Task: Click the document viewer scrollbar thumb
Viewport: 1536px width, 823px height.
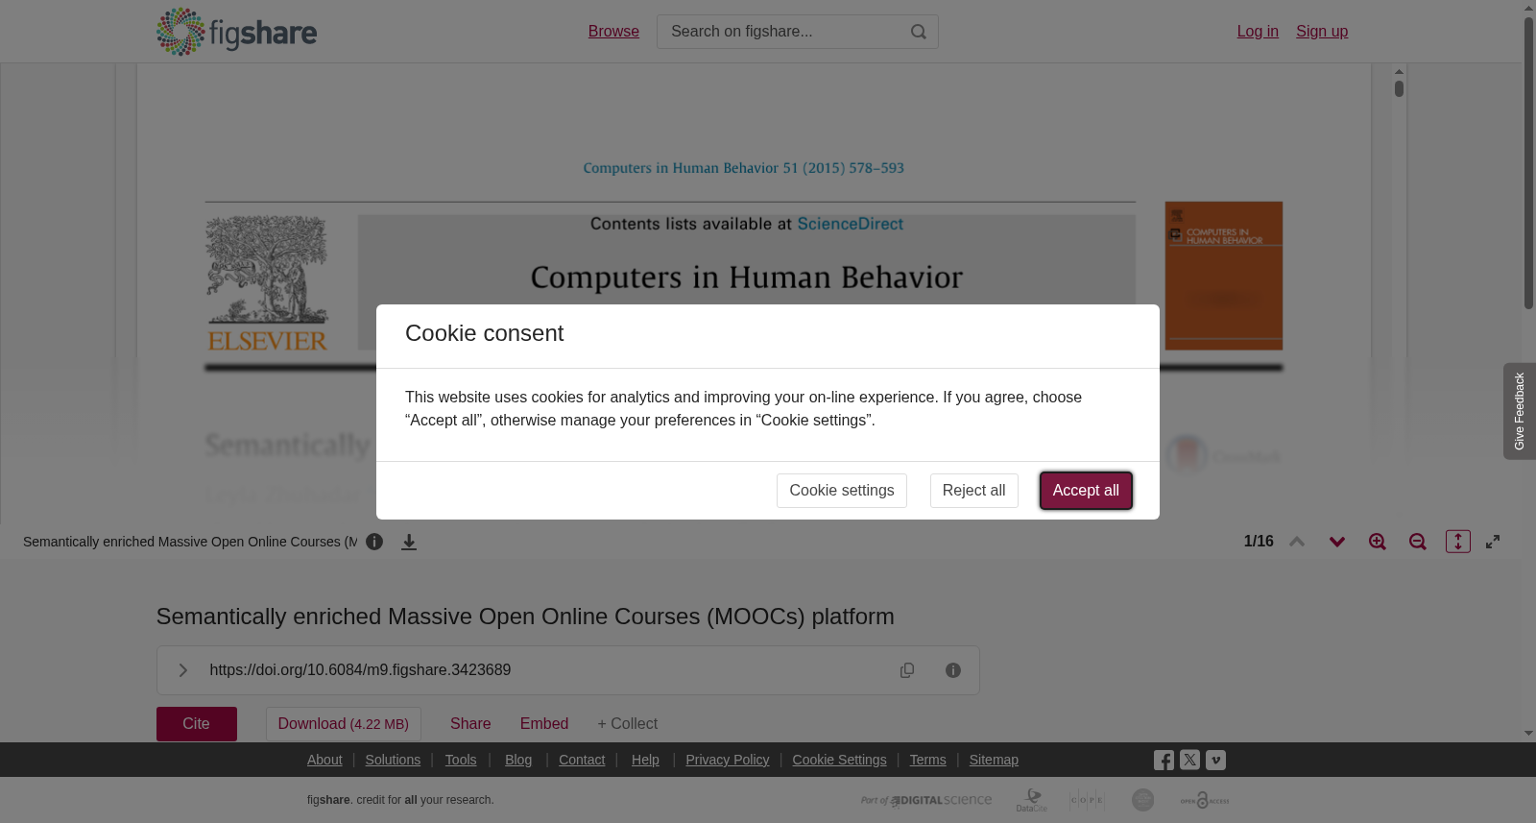Action: (x=1399, y=88)
